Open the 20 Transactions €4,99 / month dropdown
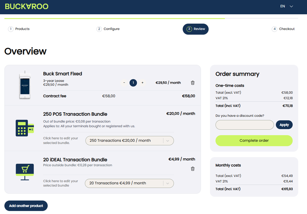 tap(129, 183)
